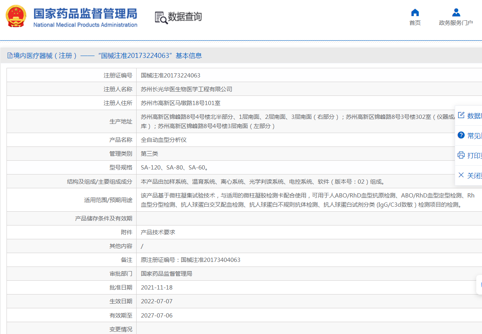Click the 首页 home icon

[415, 12]
